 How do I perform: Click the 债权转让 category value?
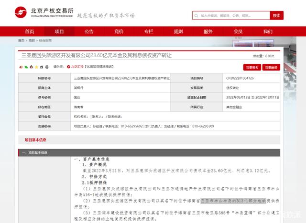click(x=232, y=88)
